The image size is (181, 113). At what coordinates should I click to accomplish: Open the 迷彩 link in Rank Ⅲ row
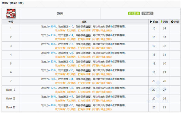[x=88, y=105]
